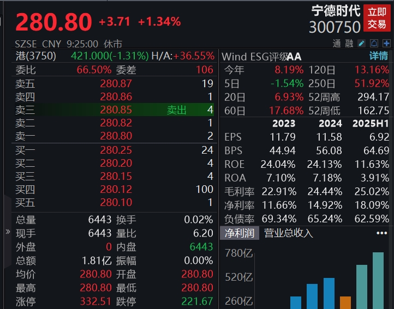Click the 量比 value 6.20
The height and width of the screenshot is (309, 394).
pyautogui.click(x=203, y=233)
